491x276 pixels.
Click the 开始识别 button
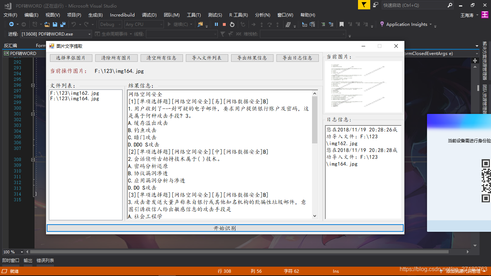pos(225,228)
